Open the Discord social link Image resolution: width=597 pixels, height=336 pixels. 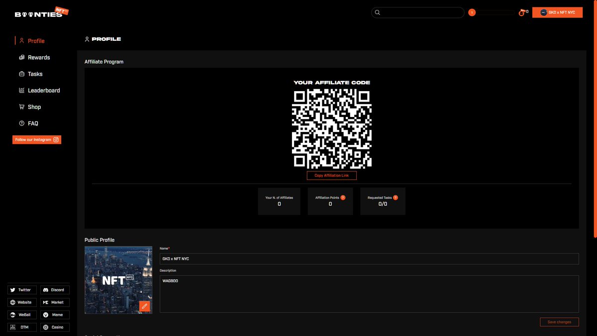tap(55, 290)
